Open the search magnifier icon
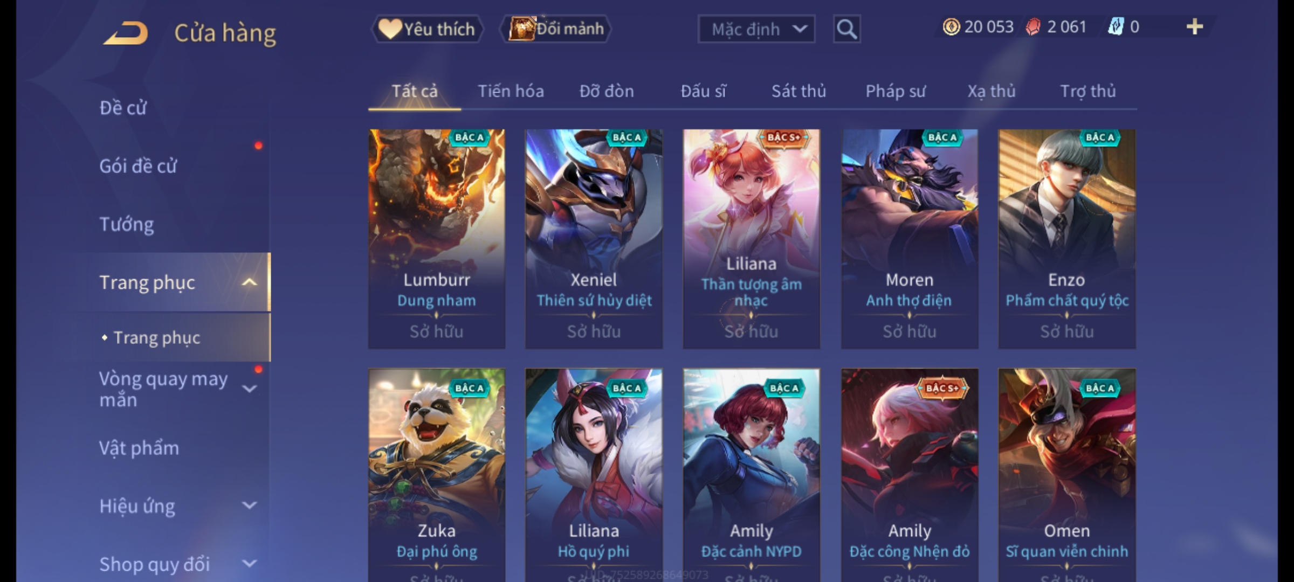 [x=846, y=29]
